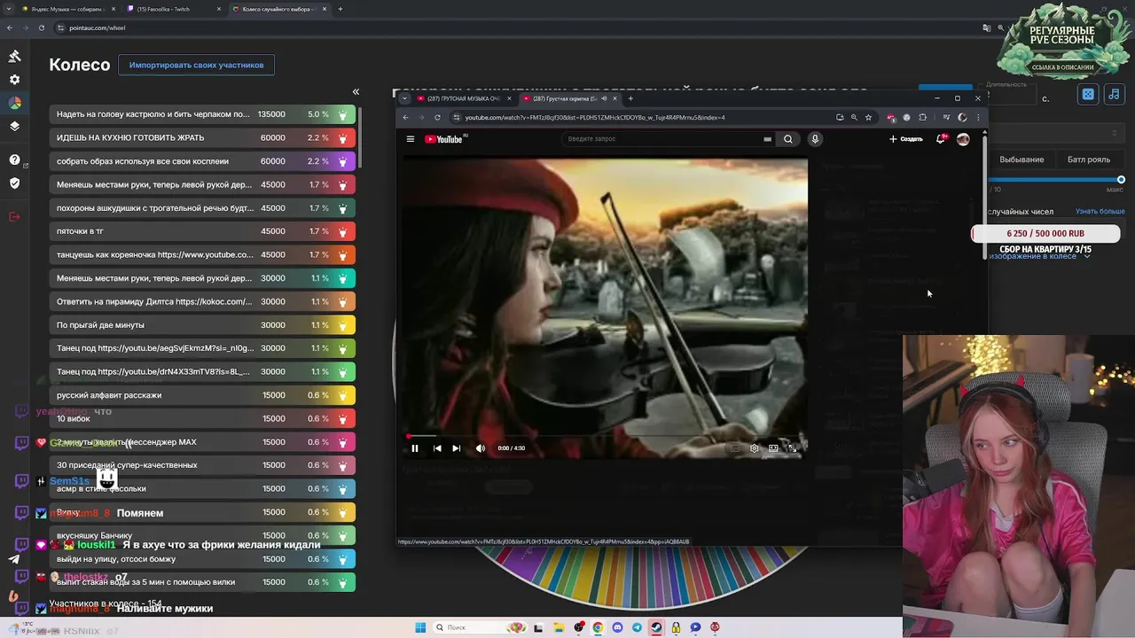Adjust the blue slider handle at 'макс'
The height and width of the screenshot is (638, 1135).
click(1121, 180)
